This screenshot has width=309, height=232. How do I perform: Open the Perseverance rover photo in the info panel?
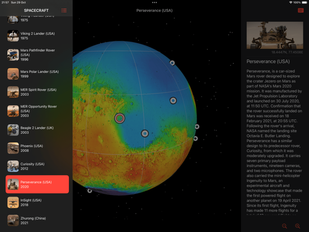(275, 35)
